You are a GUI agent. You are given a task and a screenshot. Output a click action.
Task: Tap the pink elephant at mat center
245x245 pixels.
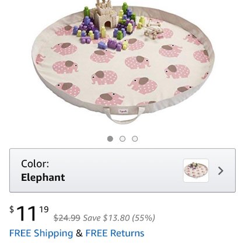(x=138, y=62)
